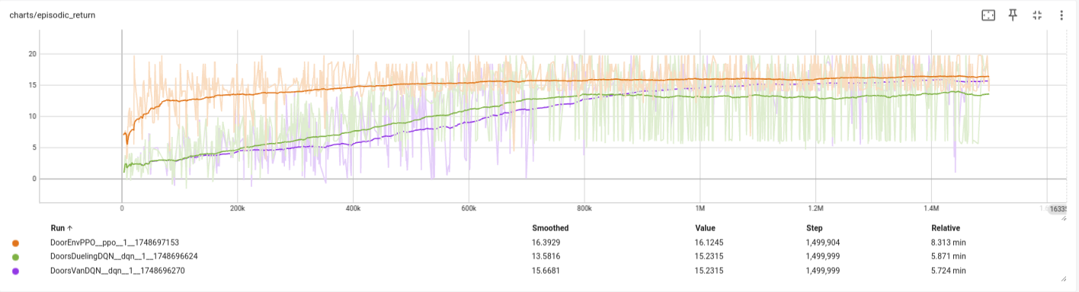Click the smoothed value 13.5816

click(x=546, y=256)
